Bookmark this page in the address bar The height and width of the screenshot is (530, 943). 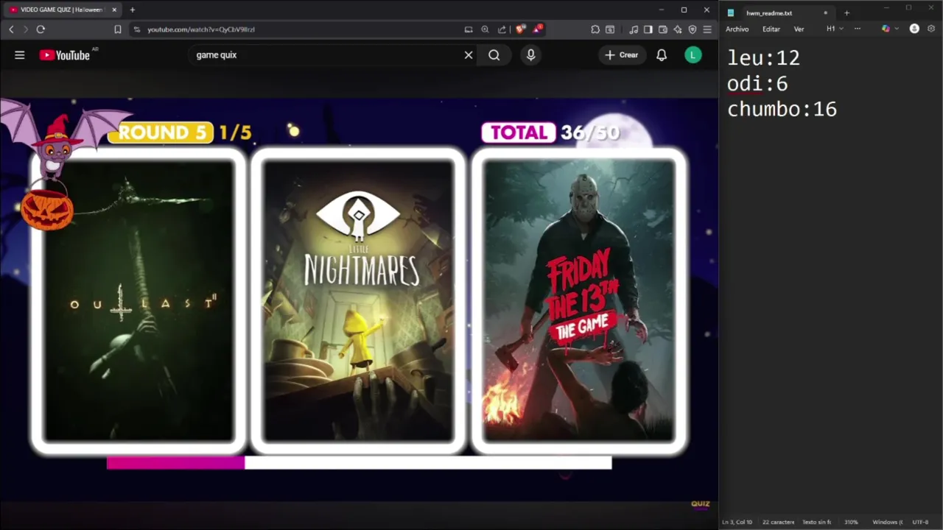118,29
